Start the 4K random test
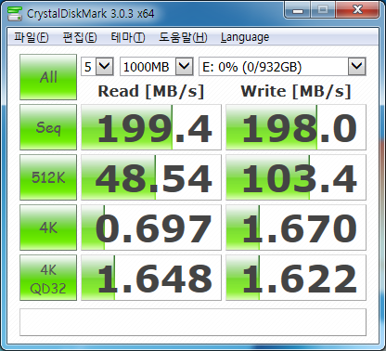 (x=48, y=227)
